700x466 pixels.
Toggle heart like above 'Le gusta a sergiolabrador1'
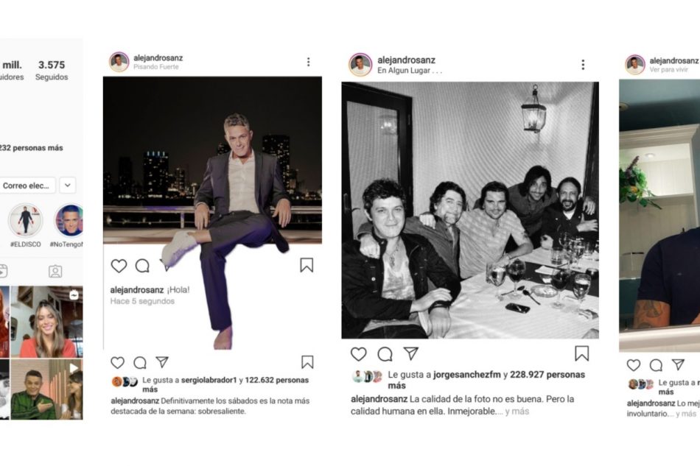[117, 362]
